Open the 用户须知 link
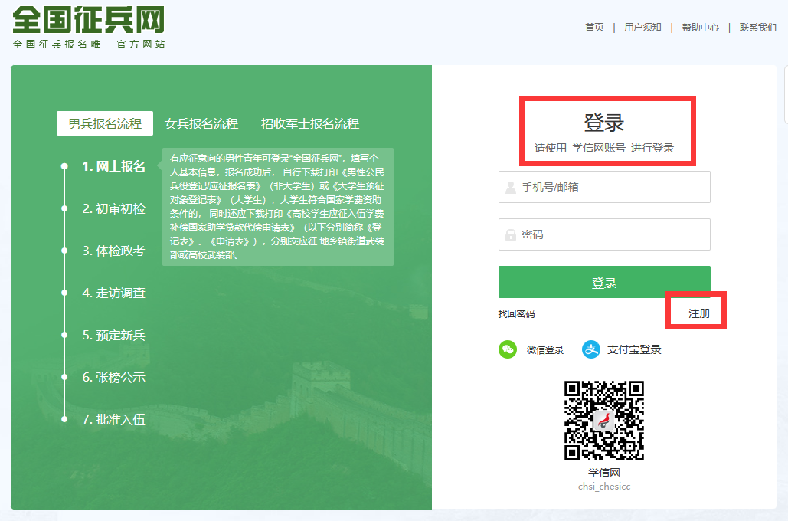This screenshot has width=788, height=521. tap(642, 27)
